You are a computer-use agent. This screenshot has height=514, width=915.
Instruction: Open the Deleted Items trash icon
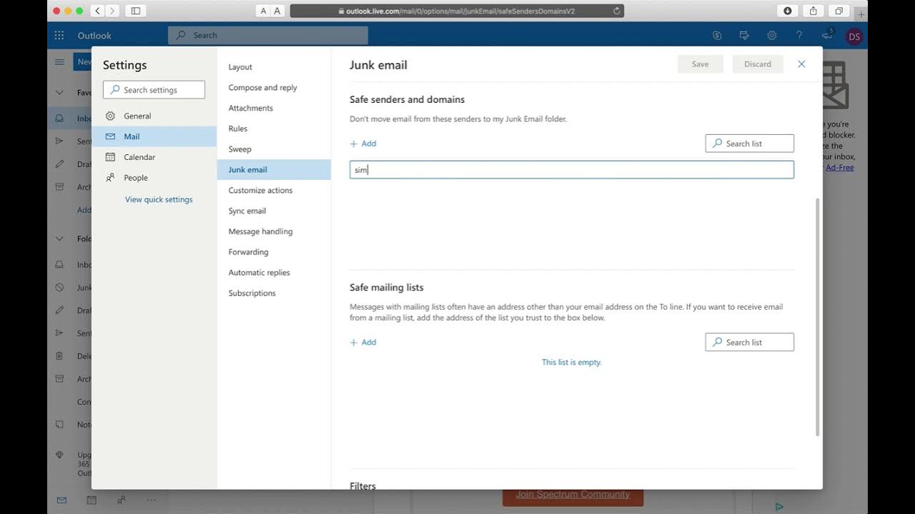coord(60,356)
